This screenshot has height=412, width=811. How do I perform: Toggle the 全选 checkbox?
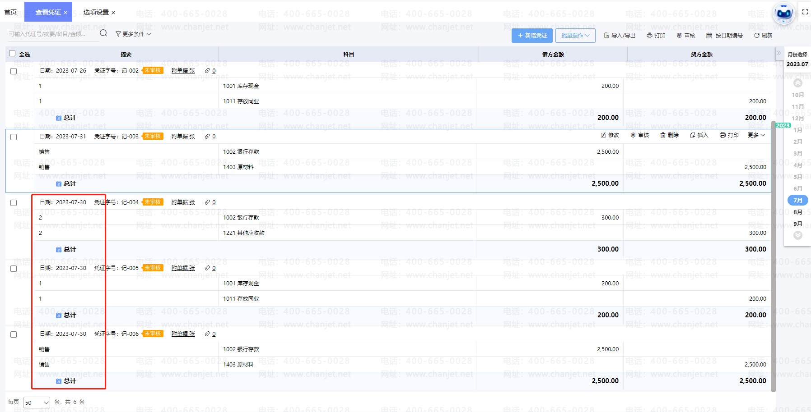(12, 54)
